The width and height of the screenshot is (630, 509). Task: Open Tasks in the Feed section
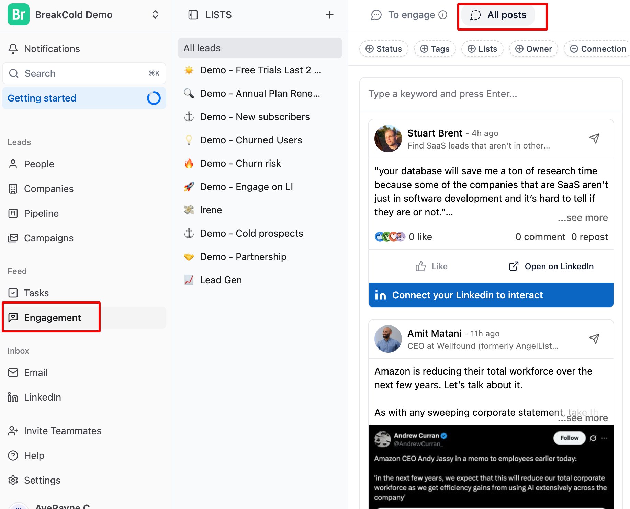(x=84, y=293)
